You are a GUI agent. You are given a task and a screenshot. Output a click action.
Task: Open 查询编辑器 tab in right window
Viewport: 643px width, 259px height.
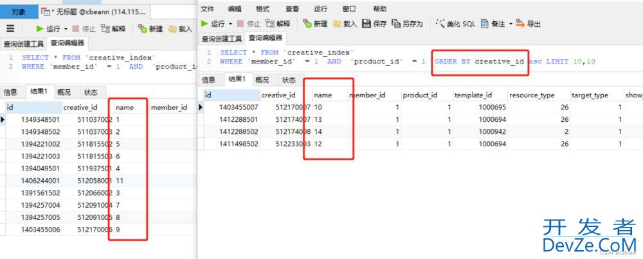[266, 38]
